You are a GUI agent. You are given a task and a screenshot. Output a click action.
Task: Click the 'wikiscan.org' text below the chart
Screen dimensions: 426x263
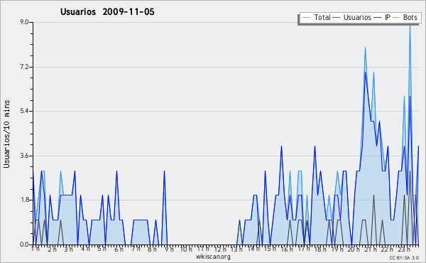coord(213,257)
